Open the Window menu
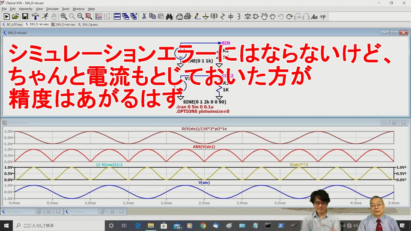Viewport: 411px width, 231px height. pos(78,9)
